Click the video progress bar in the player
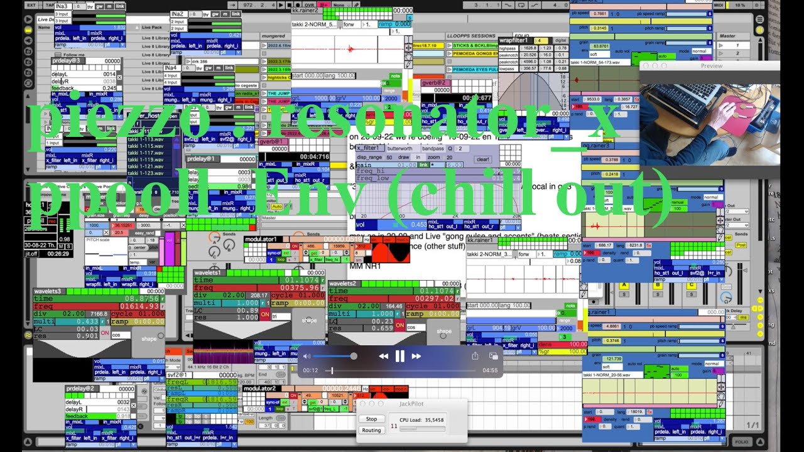 (x=401, y=370)
